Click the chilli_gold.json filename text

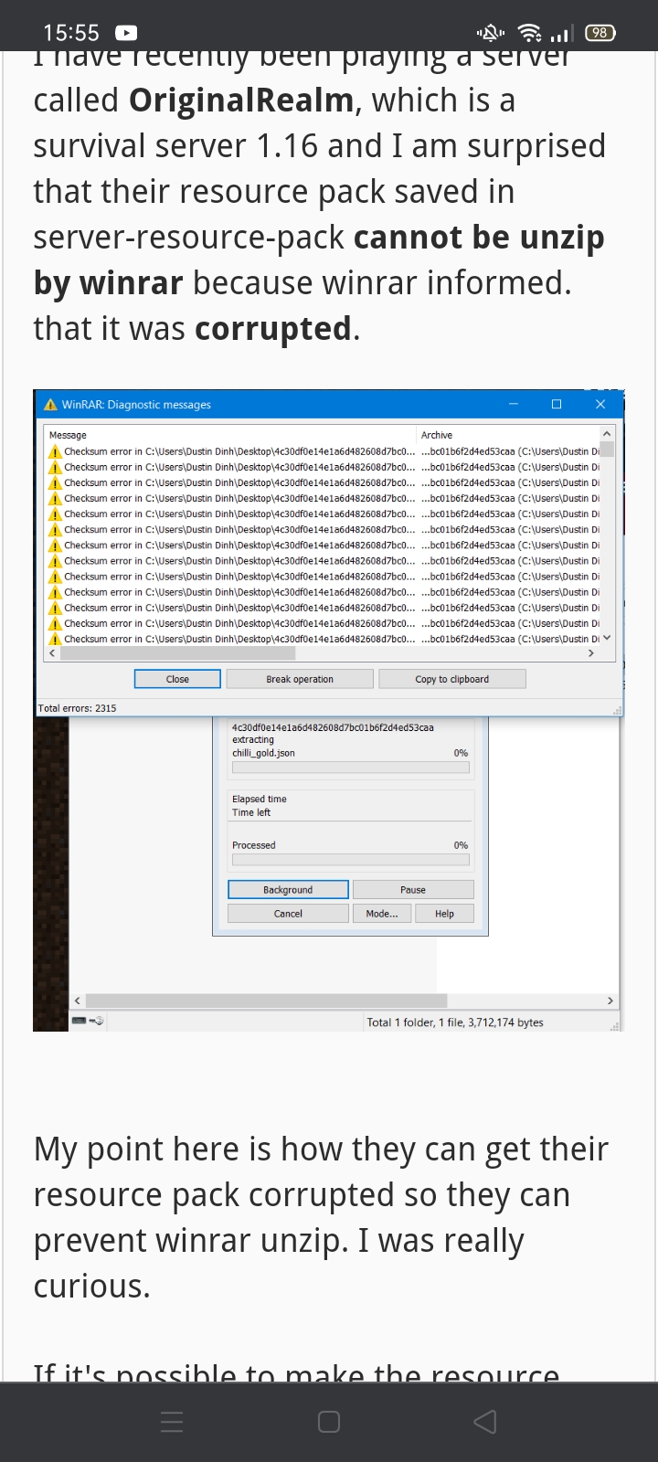click(x=263, y=753)
